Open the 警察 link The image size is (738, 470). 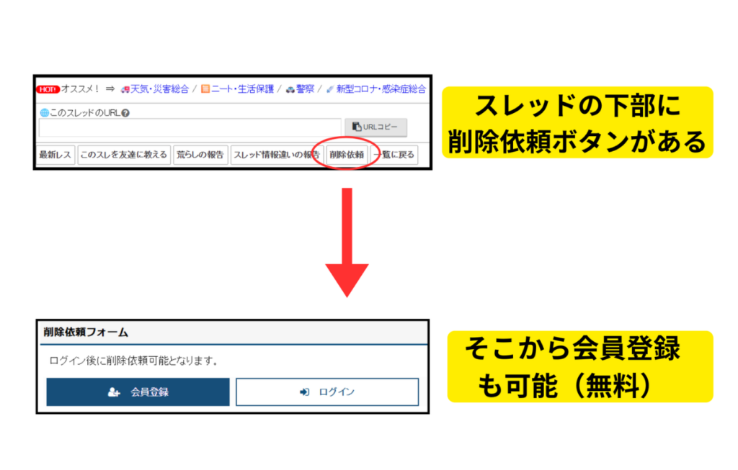coord(305,89)
